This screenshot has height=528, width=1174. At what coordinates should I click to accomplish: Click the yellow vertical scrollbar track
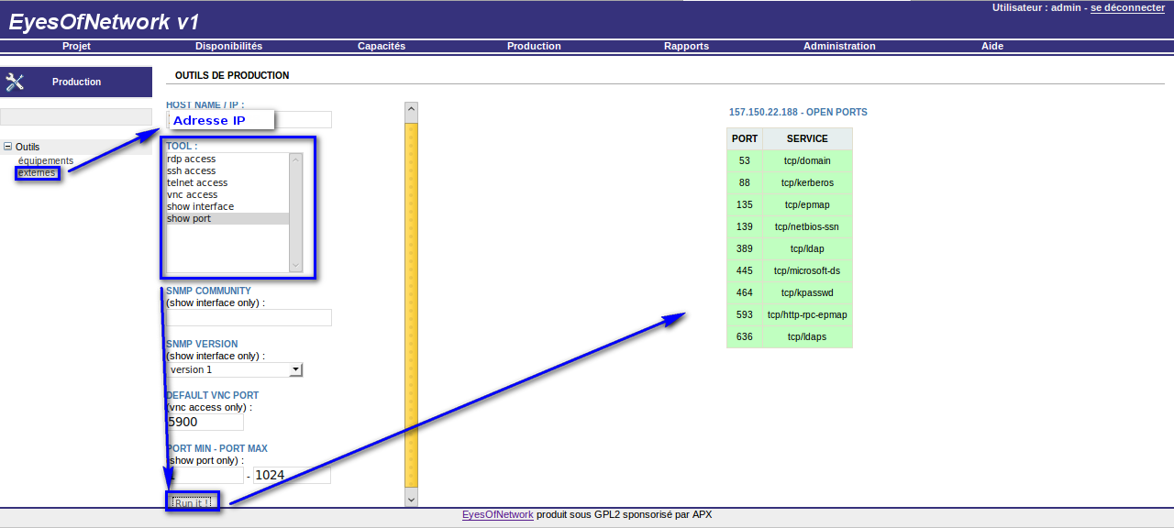pos(411,302)
